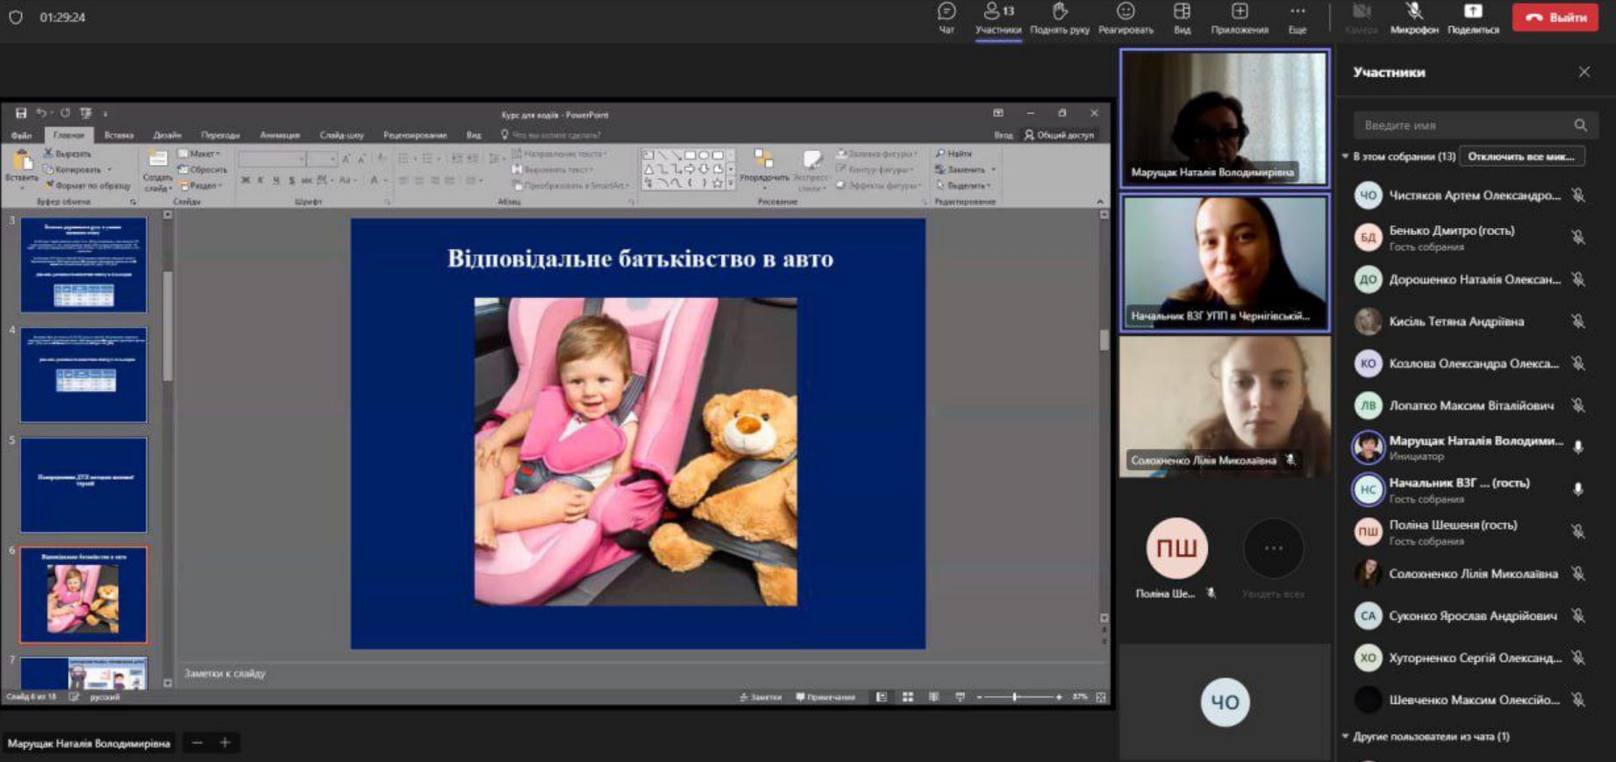
Task: Select slide 3 thumbnail in PowerPoint
Action: pos(83,265)
